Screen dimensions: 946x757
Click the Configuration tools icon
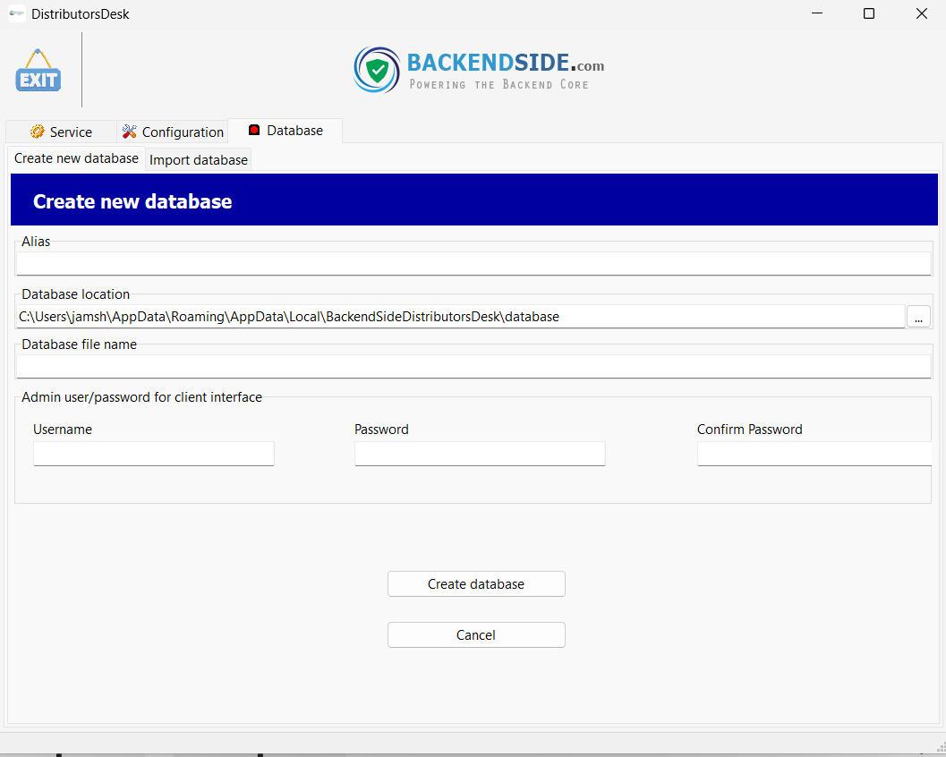[x=130, y=132]
